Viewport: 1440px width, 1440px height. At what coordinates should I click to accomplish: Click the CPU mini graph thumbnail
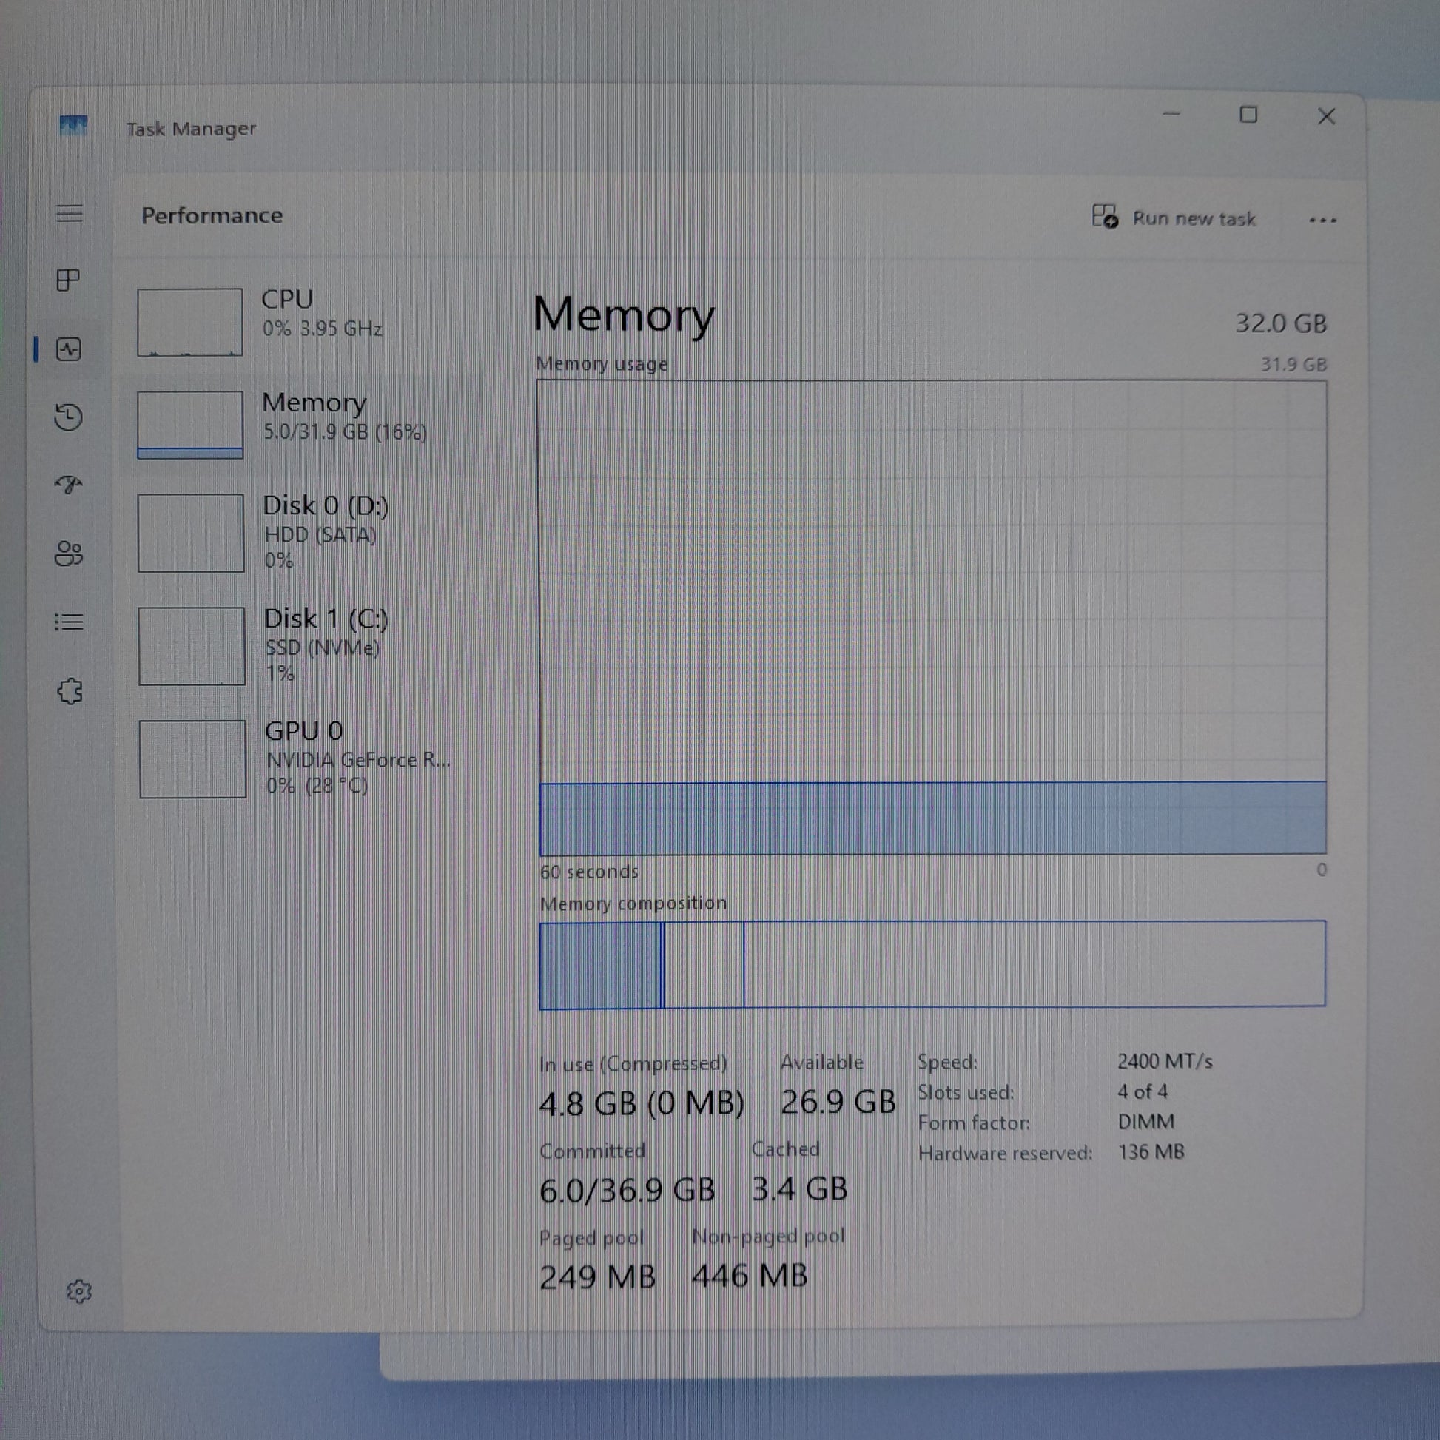[190, 322]
